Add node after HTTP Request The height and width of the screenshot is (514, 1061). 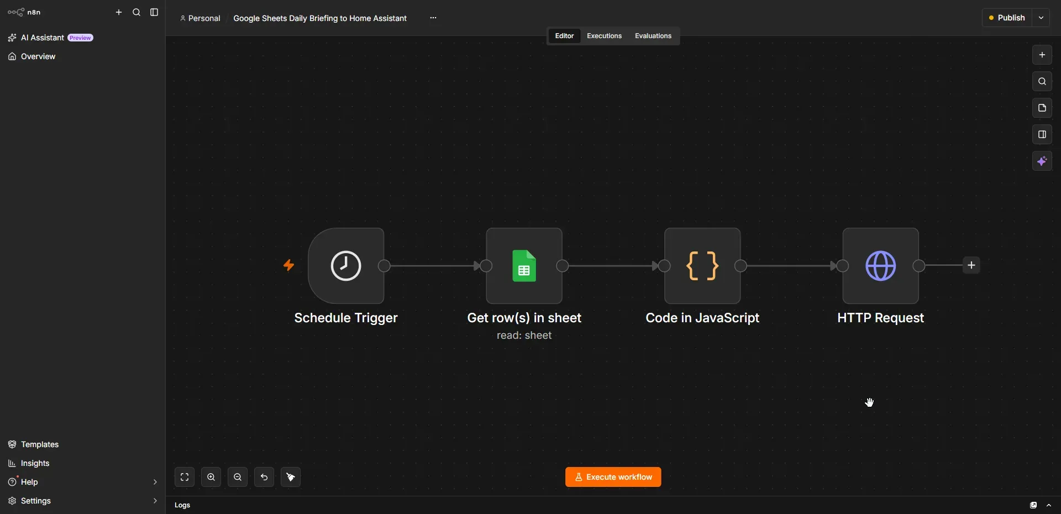coord(971,265)
